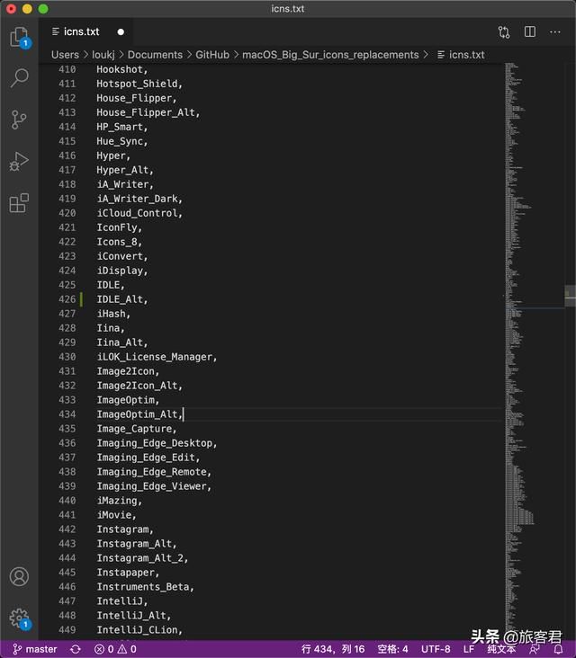This screenshot has height=658, width=576.
Task: Click the minimap code overview
Action: pyautogui.click(x=533, y=351)
